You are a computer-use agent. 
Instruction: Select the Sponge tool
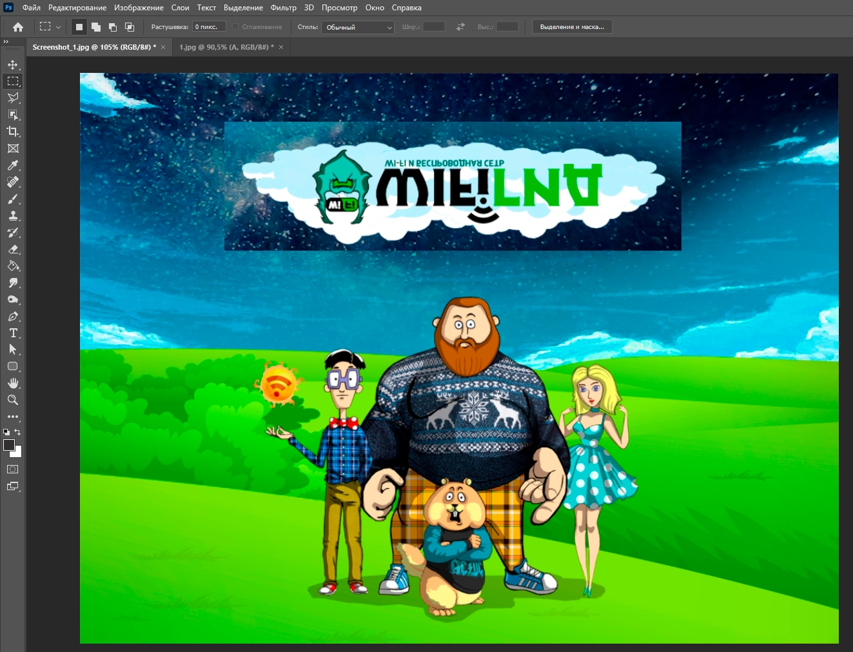[13, 299]
